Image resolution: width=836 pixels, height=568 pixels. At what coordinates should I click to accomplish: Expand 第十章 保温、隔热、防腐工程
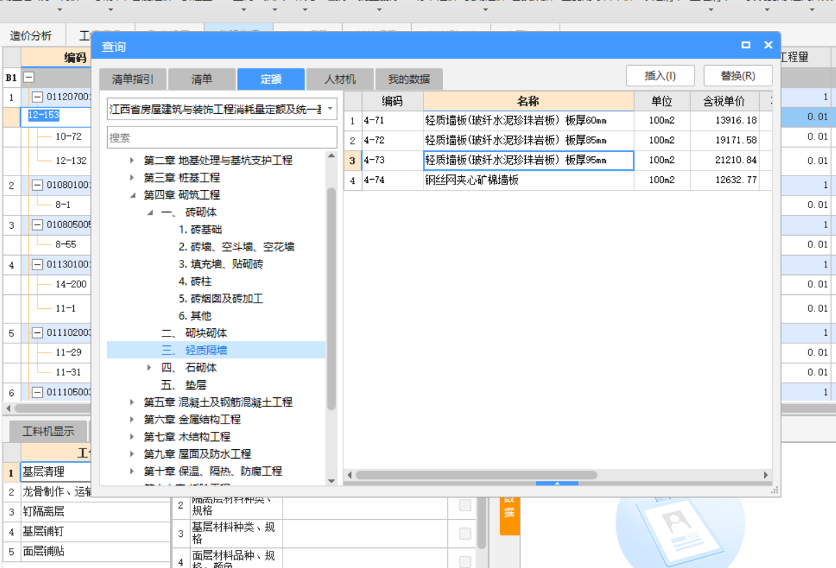click(x=132, y=471)
